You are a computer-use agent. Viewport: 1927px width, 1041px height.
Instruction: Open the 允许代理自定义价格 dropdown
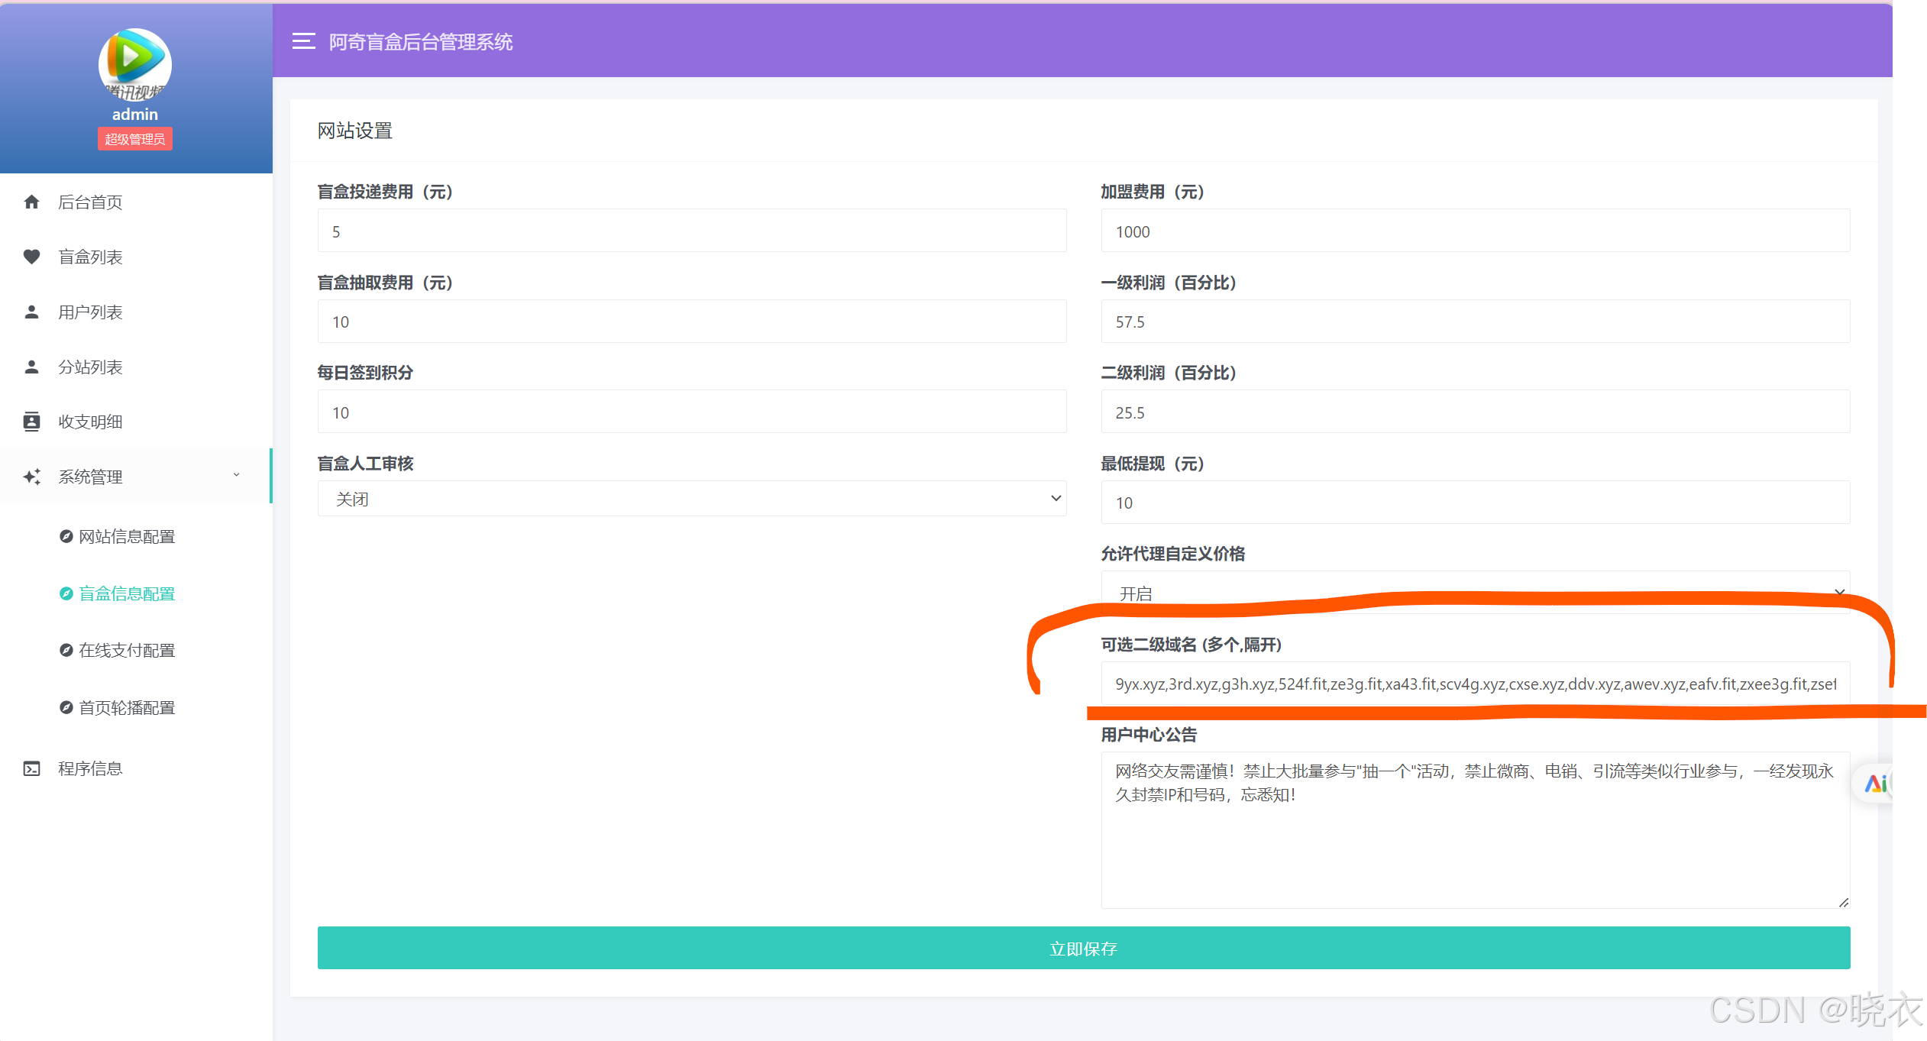pyautogui.click(x=1474, y=592)
